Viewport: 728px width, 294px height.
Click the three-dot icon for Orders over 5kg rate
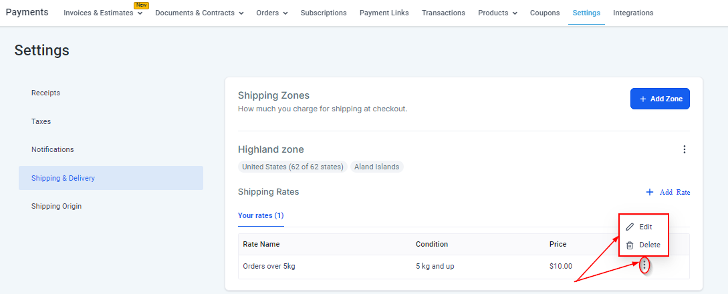[644, 265]
